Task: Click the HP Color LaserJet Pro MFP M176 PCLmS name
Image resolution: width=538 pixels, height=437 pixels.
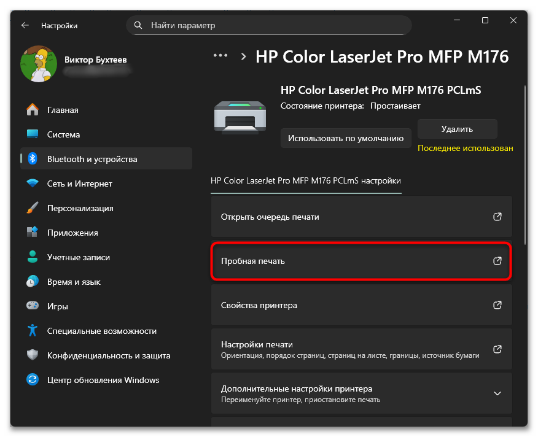Action: [x=381, y=90]
